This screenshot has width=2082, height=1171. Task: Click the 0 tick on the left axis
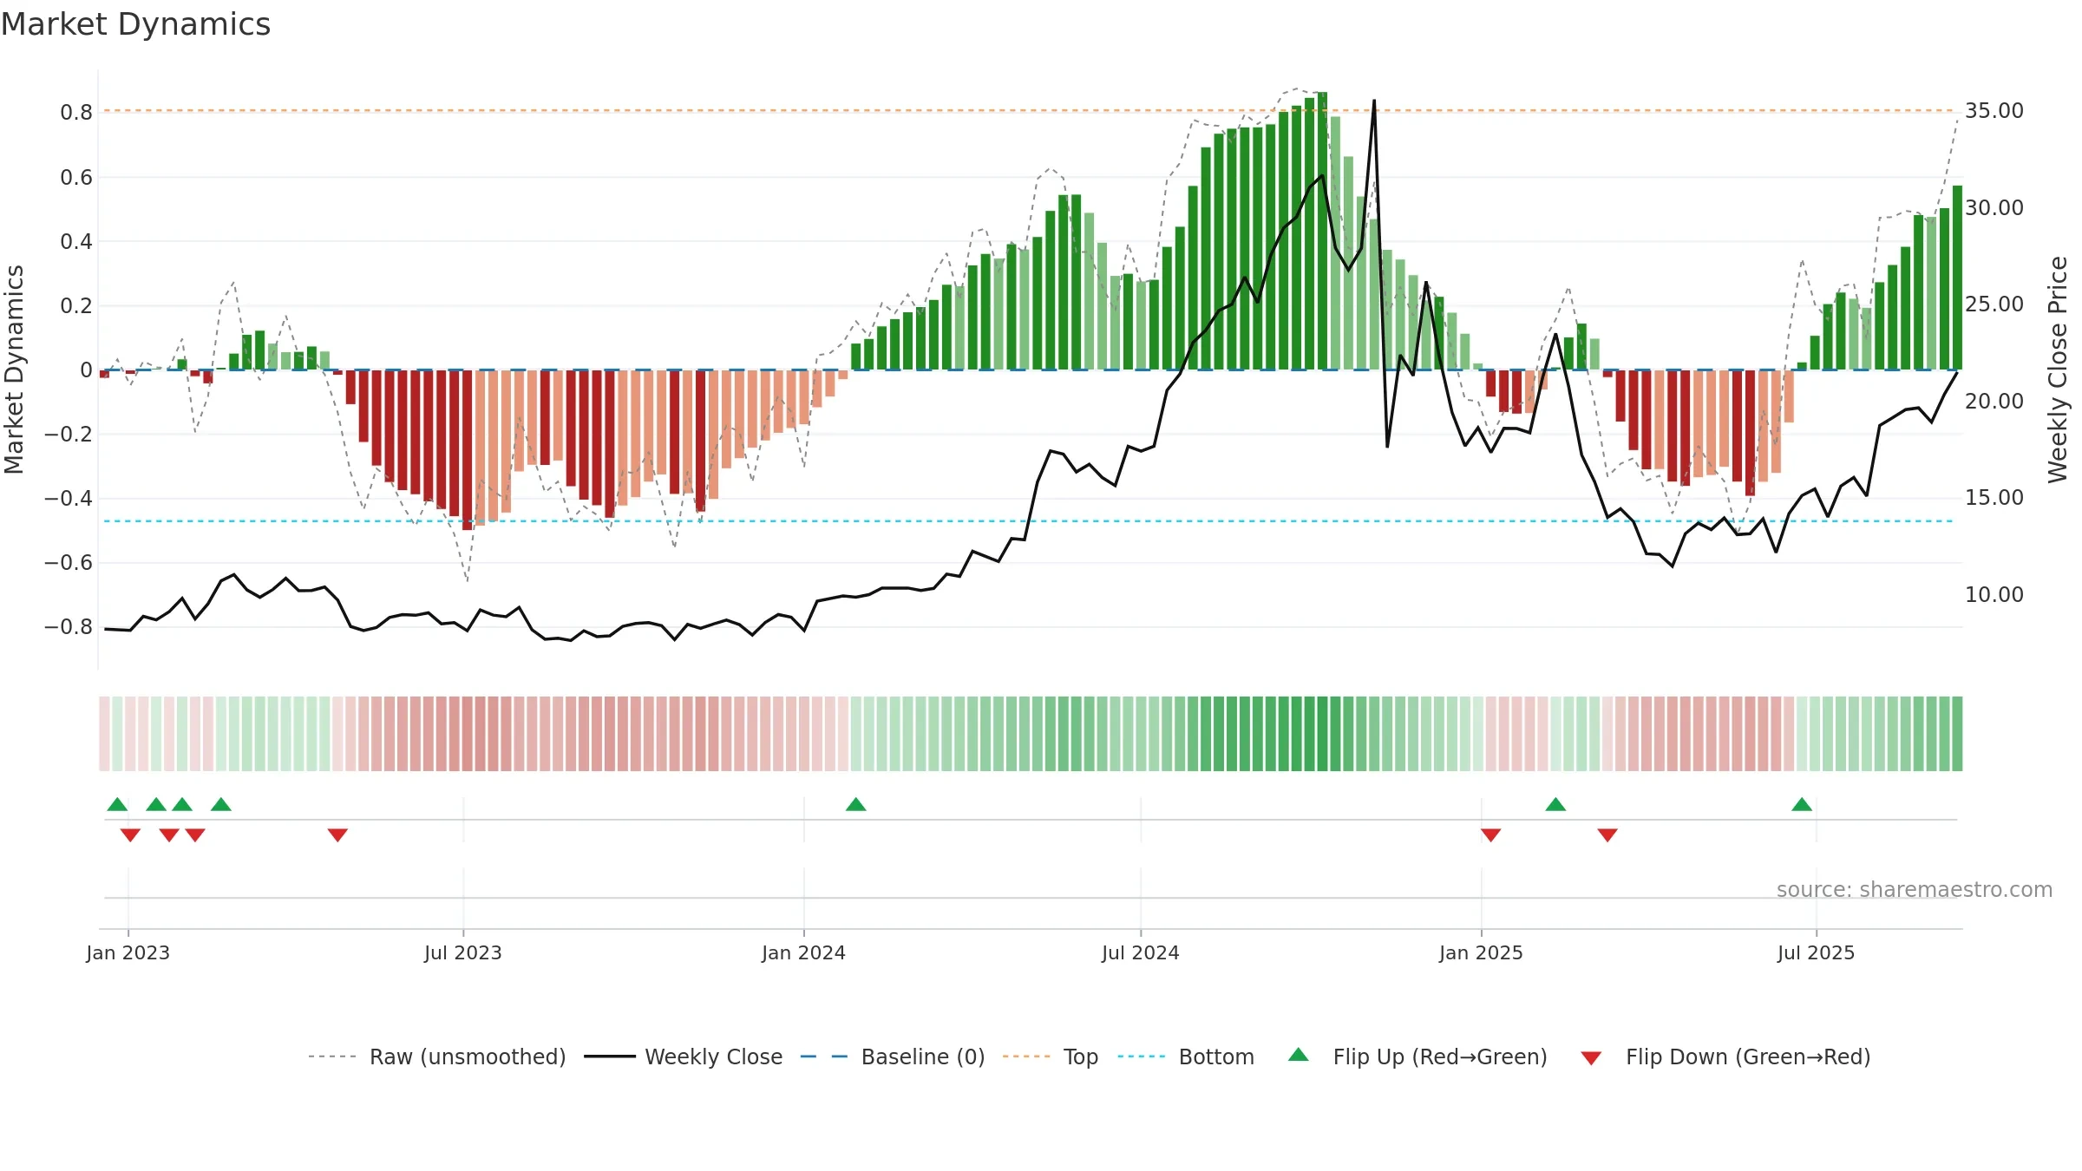(x=86, y=370)
